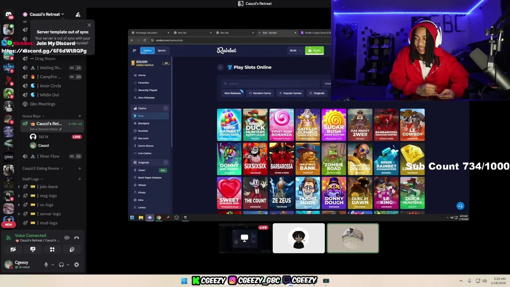
Task: Collapse the Grace Boyz category
Action: click(x=33, y=116)
